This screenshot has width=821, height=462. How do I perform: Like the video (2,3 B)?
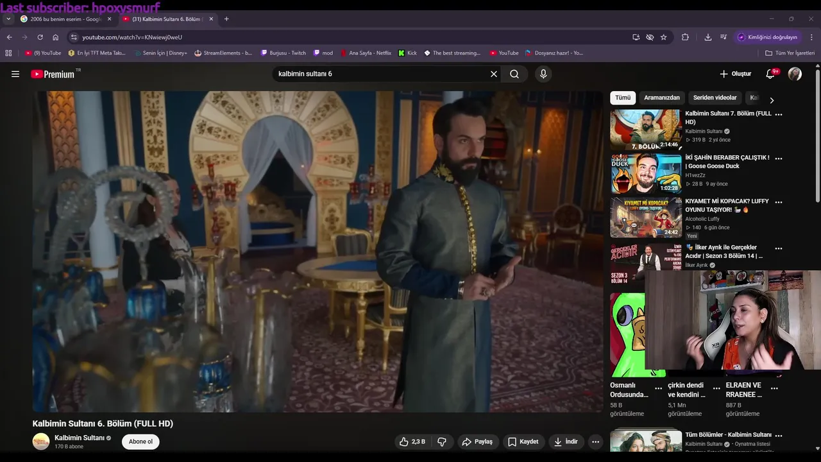coord(412,441)
